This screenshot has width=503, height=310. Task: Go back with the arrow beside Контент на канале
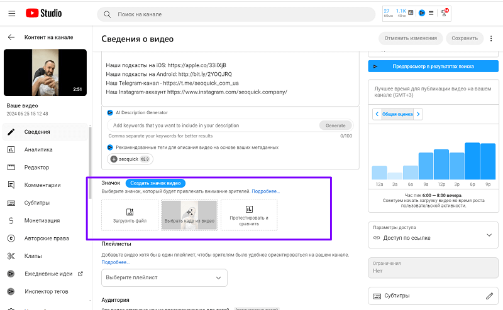point(11,37)
